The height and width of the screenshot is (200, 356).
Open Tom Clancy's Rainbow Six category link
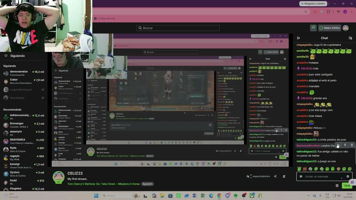(103, 184)
